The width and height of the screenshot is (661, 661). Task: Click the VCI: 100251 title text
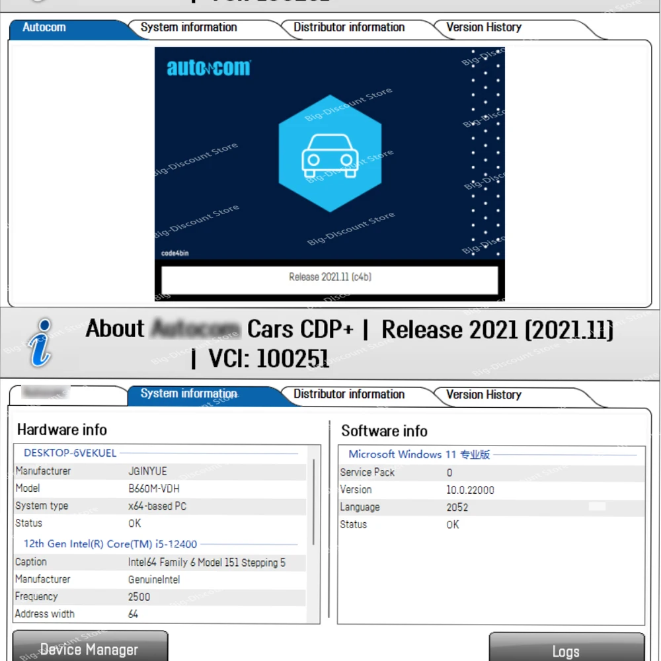coord(268,359)
